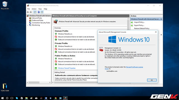Viewport: 179px width, 100px height.
Task: Select Outbound Rules in tree
Action: tap(37, 20)
